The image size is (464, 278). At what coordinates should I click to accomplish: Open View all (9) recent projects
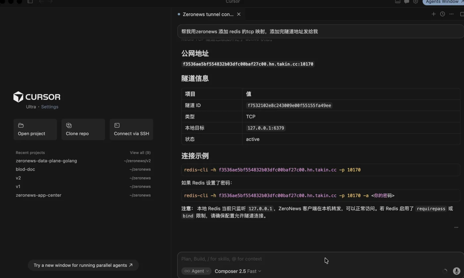(x=140, y=153)
